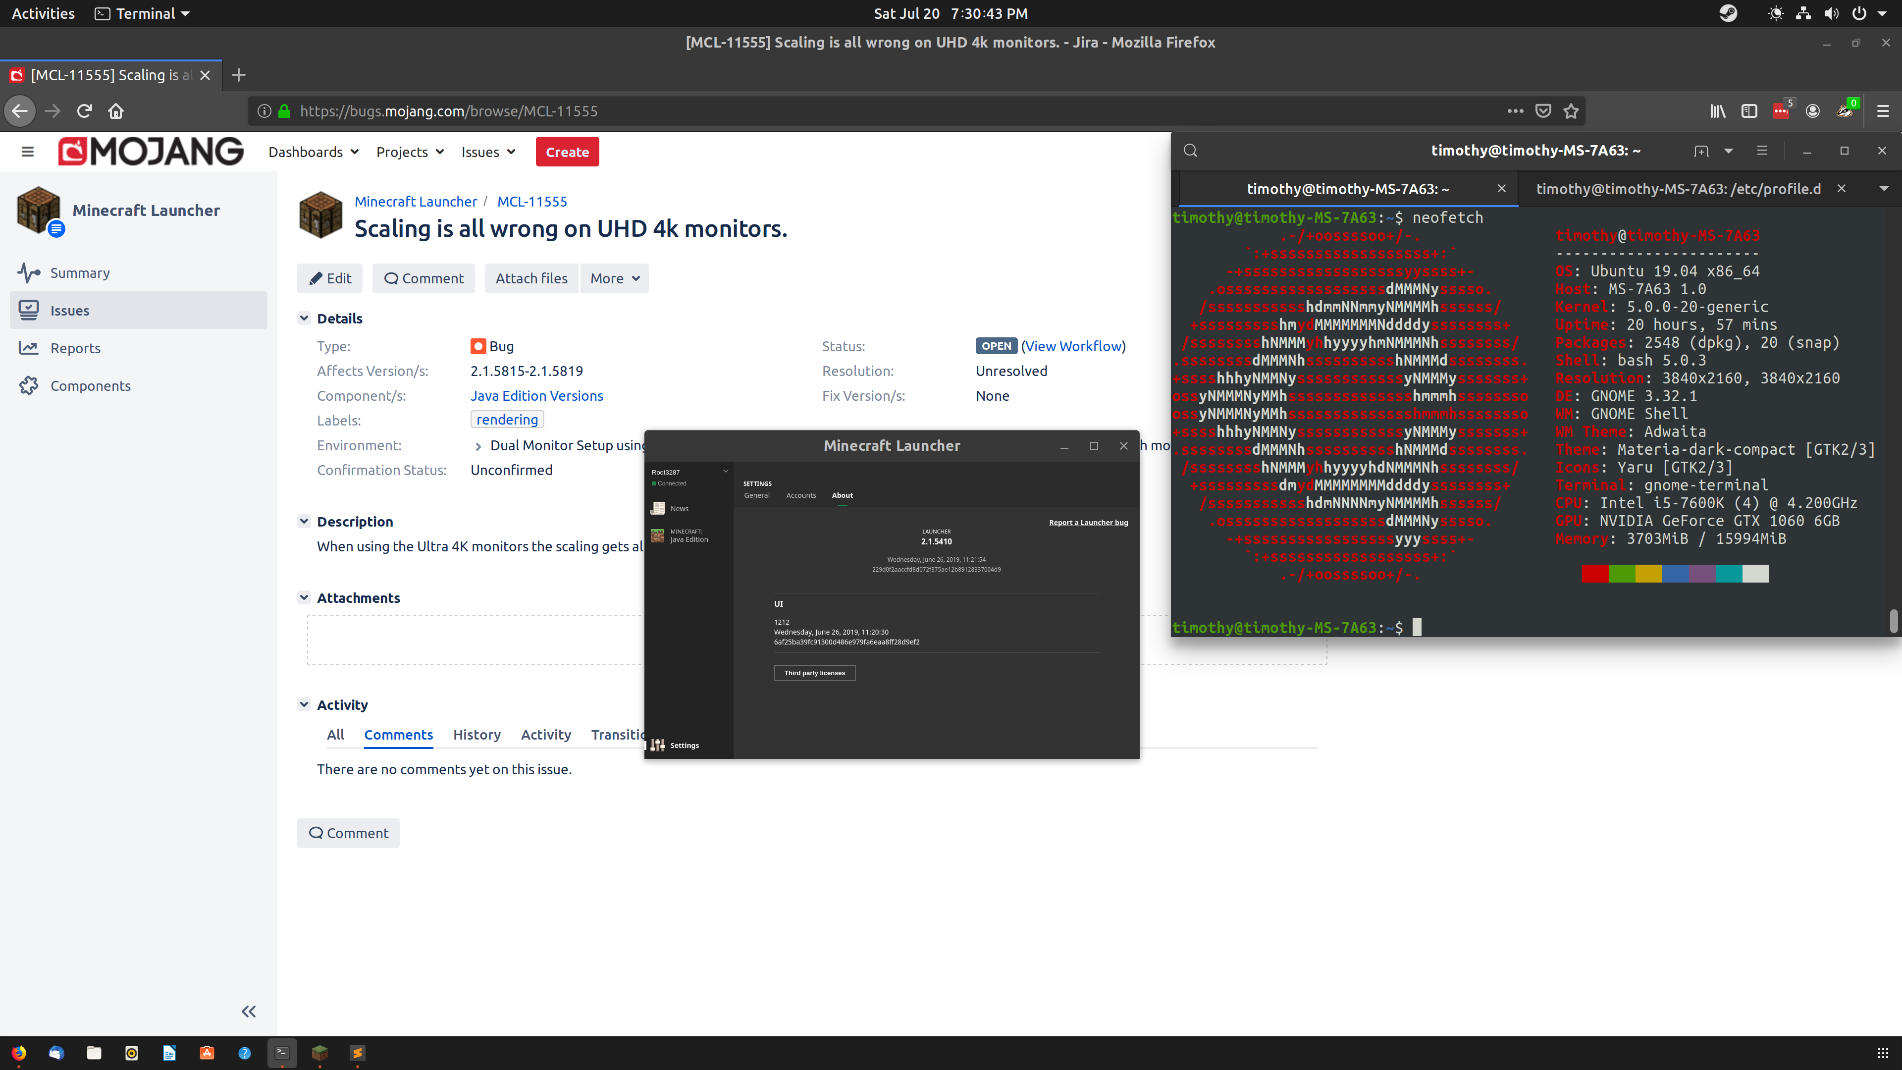Open the More dropdown button
The width and height of the screenshot is (1902, 1070).
pyautogui.click(x=614, y=278)
